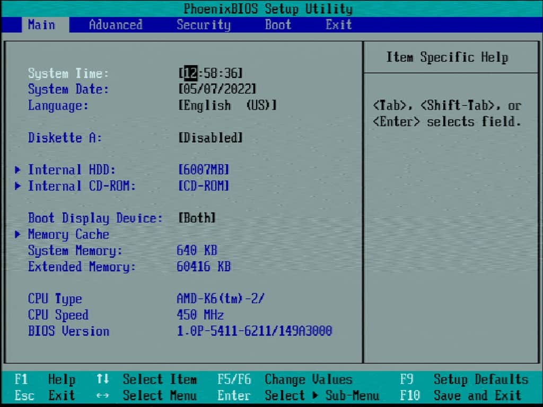Click F1 Help in footer
The height and width of the screenshot is (407, 543).
(x=45, y=379)
